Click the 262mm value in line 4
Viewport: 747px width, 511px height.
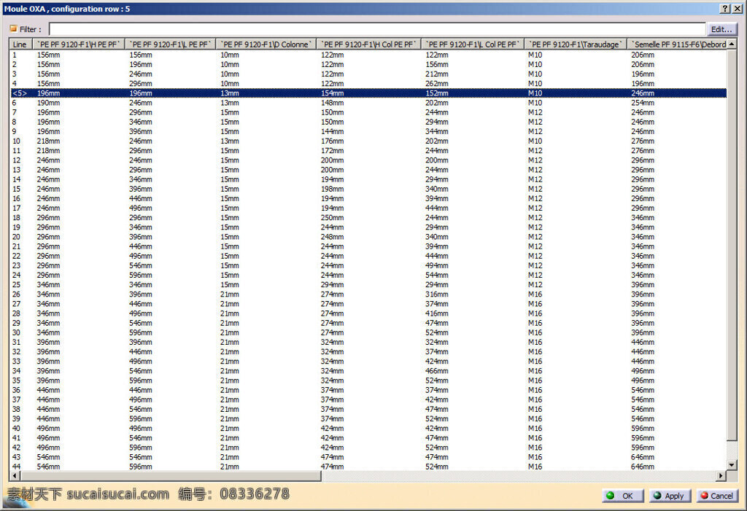[x=437, y=83]
